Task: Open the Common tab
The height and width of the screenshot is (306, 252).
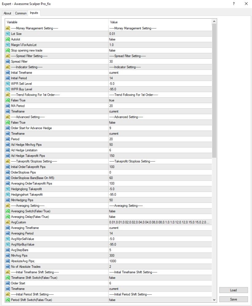Action: click(x=21, y=13)
